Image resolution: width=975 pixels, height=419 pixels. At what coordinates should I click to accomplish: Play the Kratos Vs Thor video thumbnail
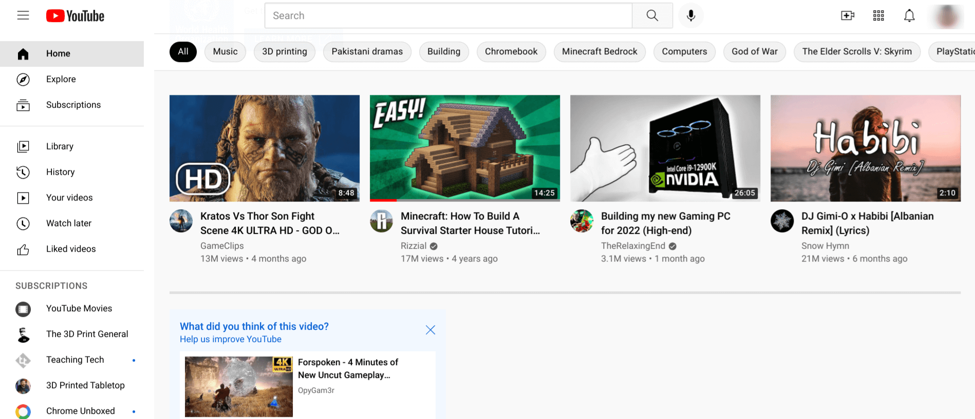(265, 148)
